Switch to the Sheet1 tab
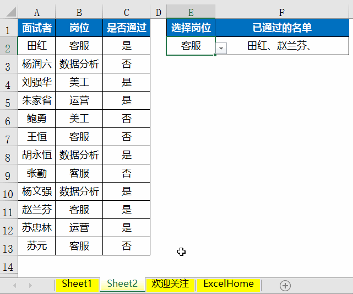 coord(77,284)
